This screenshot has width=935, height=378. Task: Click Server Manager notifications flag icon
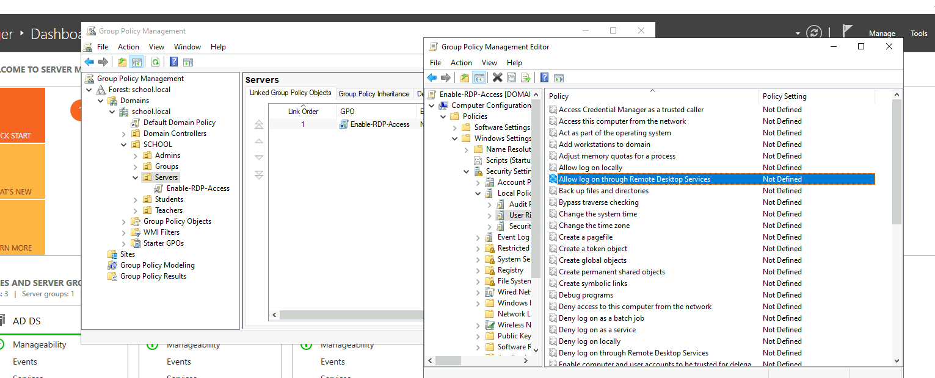point(847,32)
